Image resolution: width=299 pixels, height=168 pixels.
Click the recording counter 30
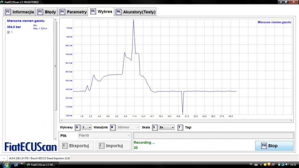(x=136, y=148)
